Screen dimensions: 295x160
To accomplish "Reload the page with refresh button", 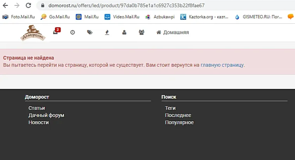I will (x=28, y=6).
